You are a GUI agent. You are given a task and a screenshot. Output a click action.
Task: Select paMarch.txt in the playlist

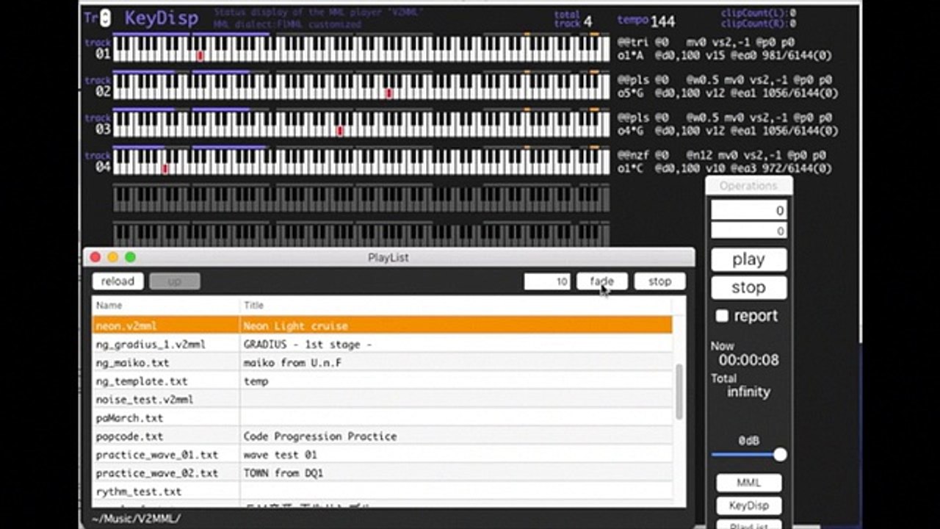382,417
